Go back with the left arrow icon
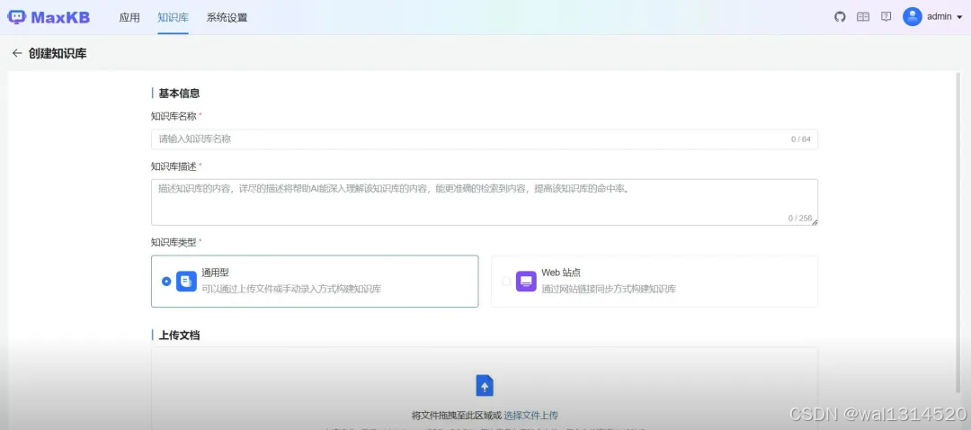This screenshot has height=430, width=971. [x=17, y=53]
